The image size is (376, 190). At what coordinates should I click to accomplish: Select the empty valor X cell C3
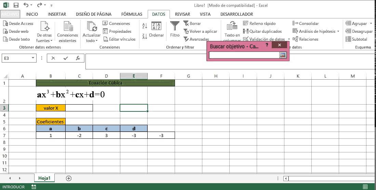click(x=79, y=108)
